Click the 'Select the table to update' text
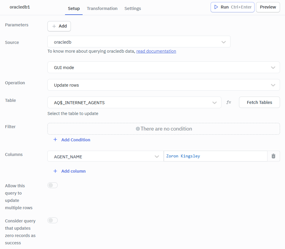 (x=73, y=114)
